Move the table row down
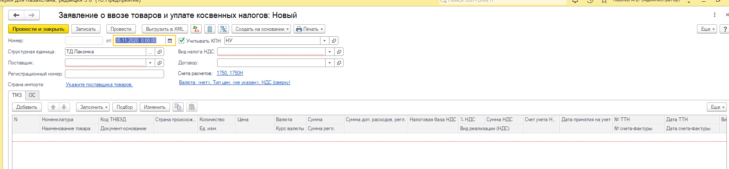Screen dimensions: 729x169 [64, 107]
